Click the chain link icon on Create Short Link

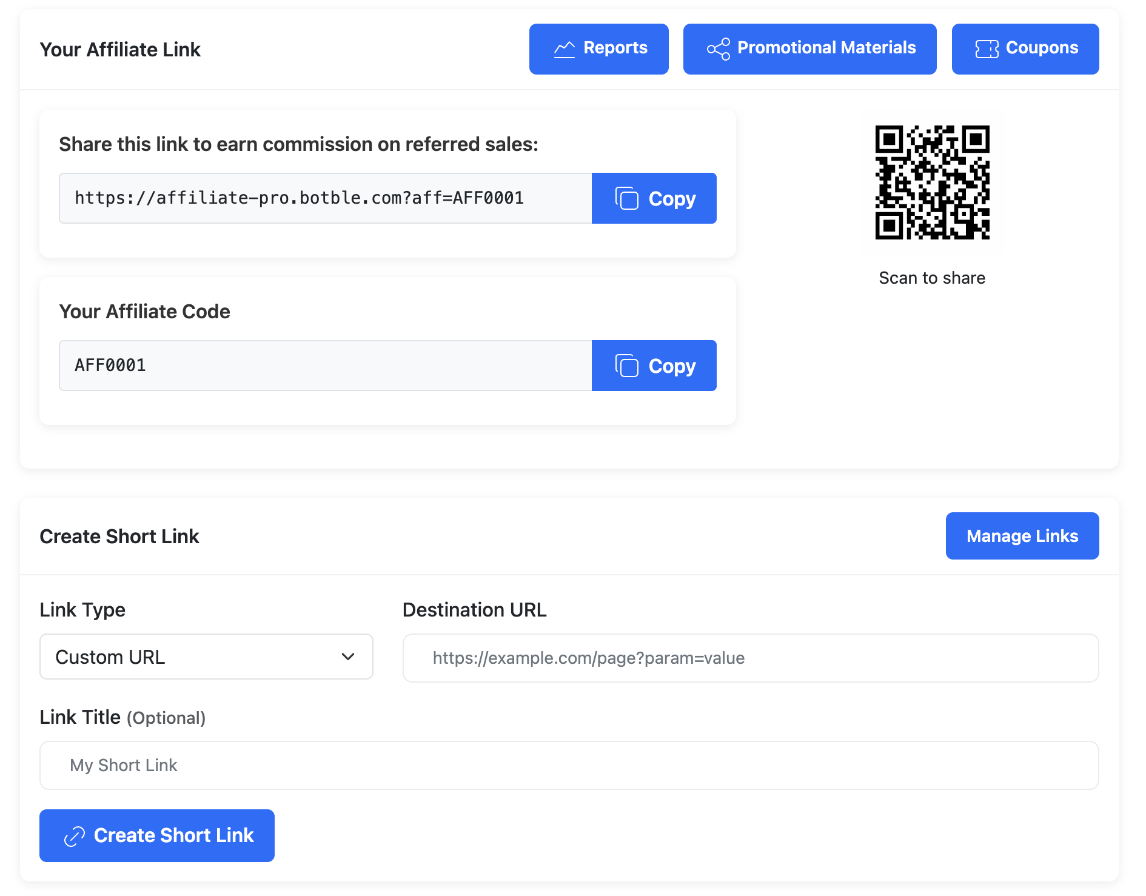coord(75,836)
